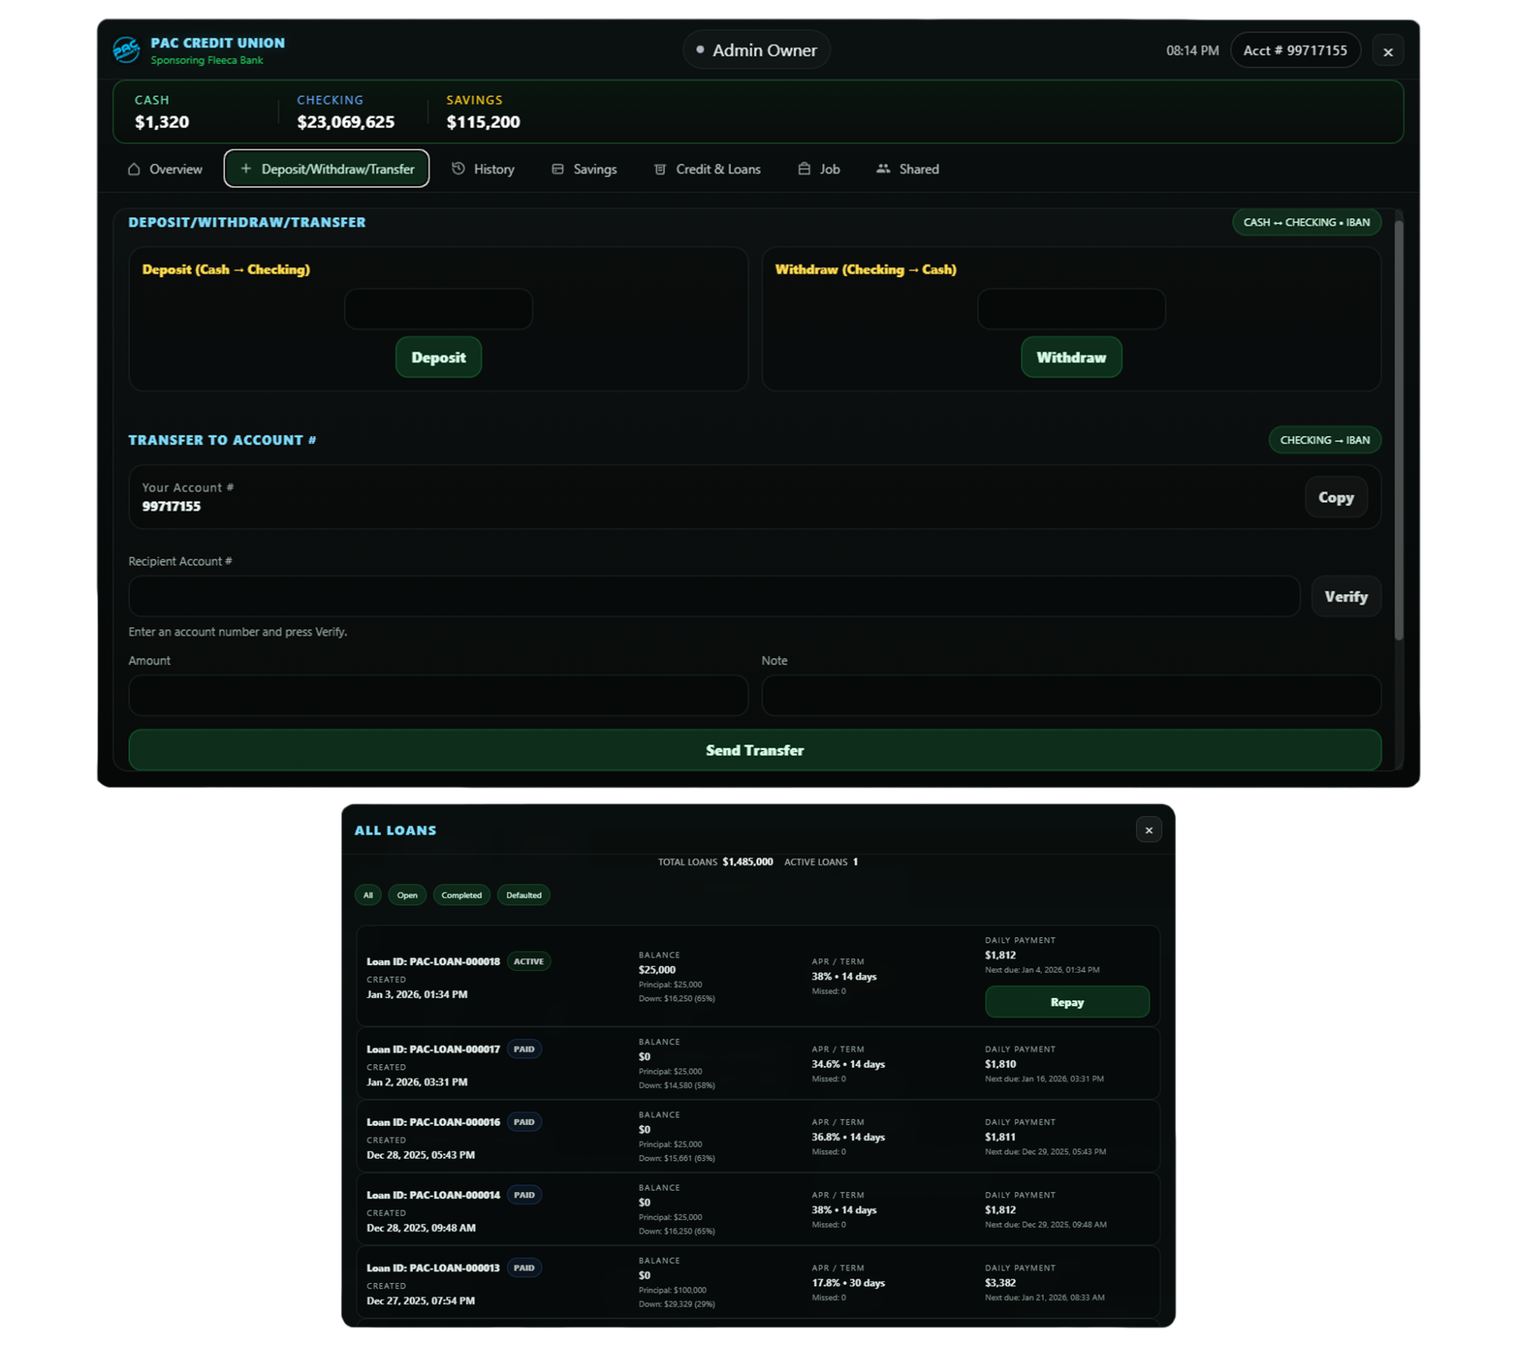The height and width of the screenshot is (1346, 1517).
Task: Click the total loans value $1,485,000
Action: pos(747,862)
